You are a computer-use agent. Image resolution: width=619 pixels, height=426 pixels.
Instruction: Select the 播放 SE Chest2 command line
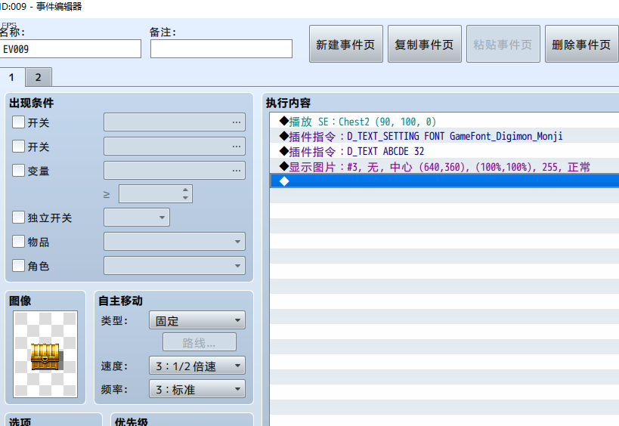click(444, 121)
